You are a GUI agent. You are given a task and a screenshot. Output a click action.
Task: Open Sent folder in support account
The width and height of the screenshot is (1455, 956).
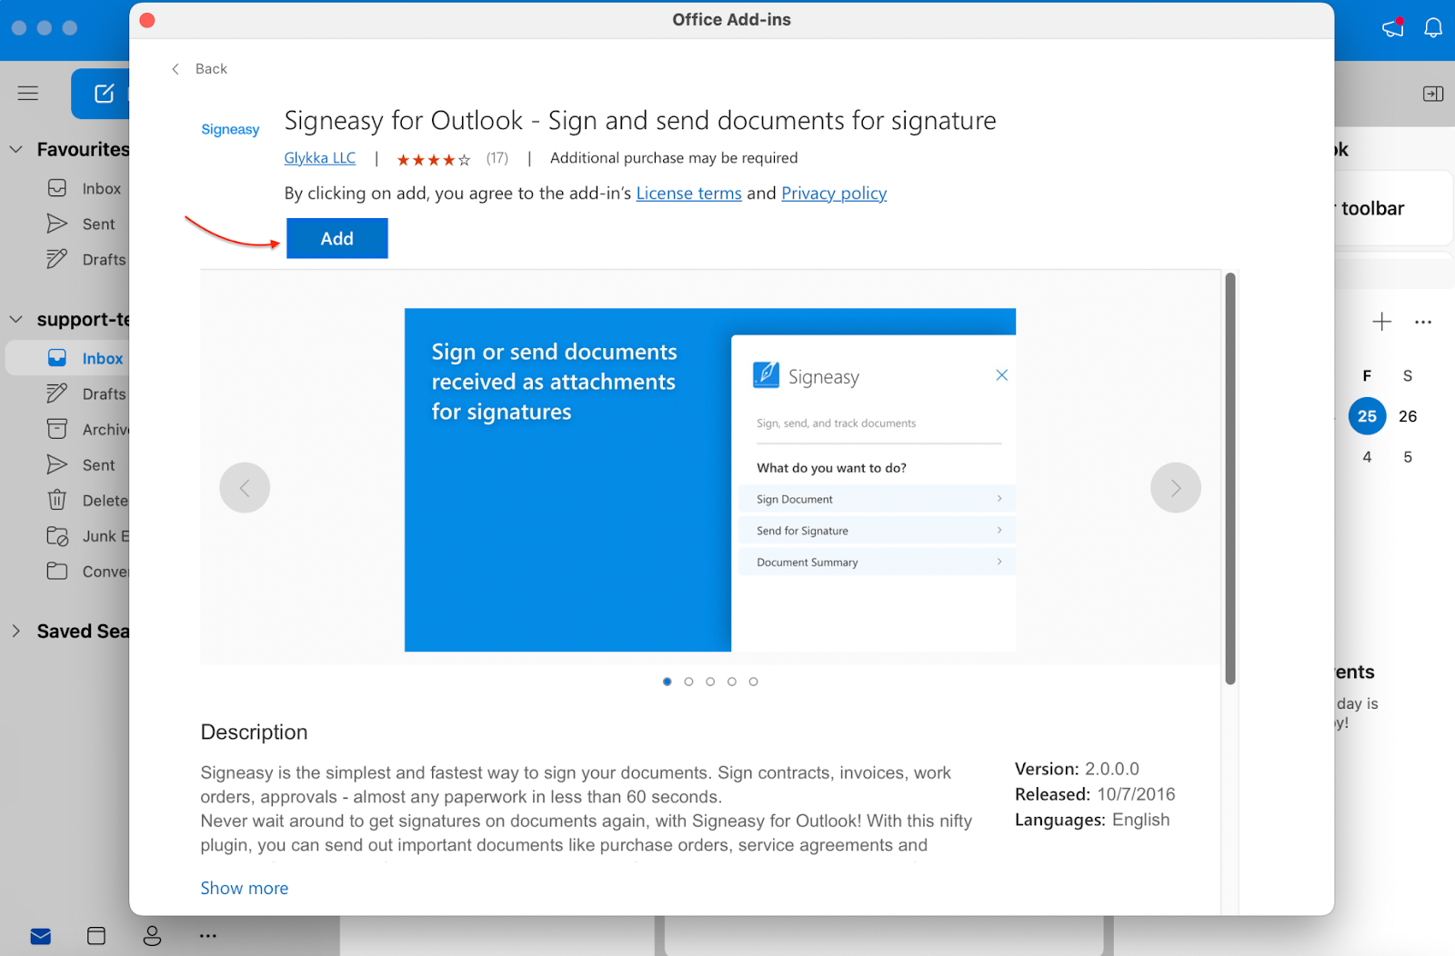point(84,464)
